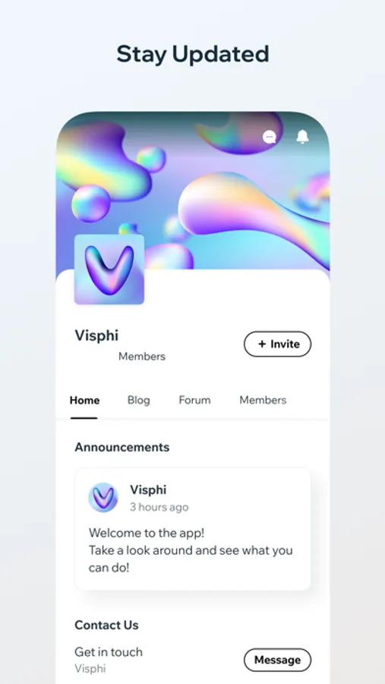
Task: Click the 3 hours ago timestamp
Action: click(159, 507)
